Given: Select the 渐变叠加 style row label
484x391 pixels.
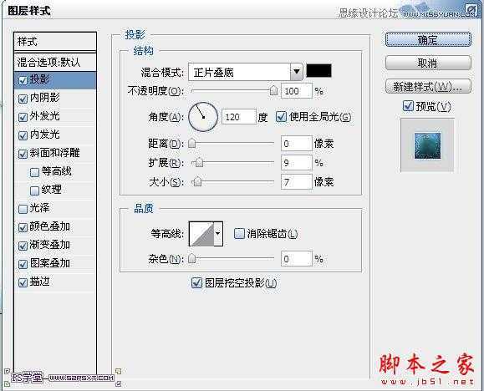Looking at the screenshot, I should (49, 245).
